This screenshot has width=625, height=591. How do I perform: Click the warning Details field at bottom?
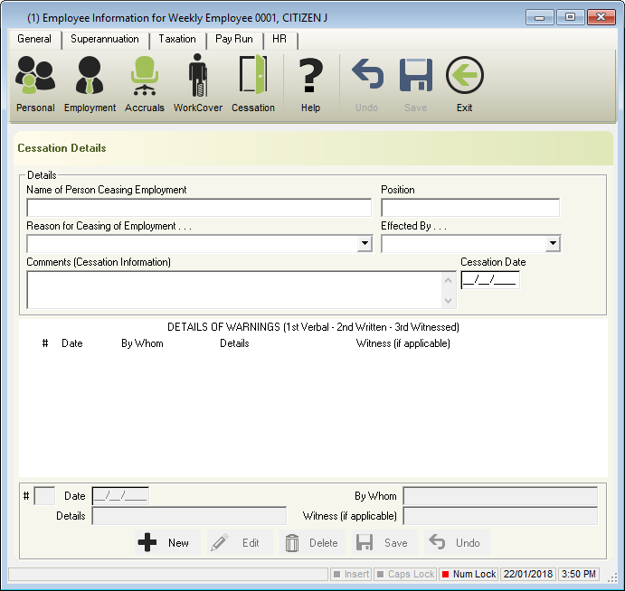coord(189,516)
